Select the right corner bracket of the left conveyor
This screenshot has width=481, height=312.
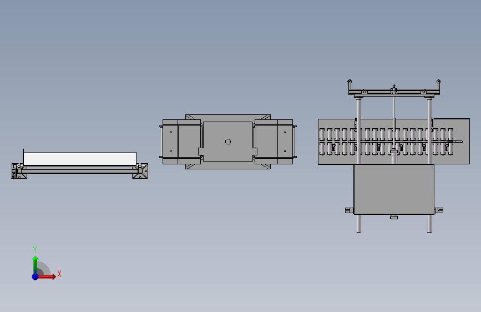coord(140,171)
